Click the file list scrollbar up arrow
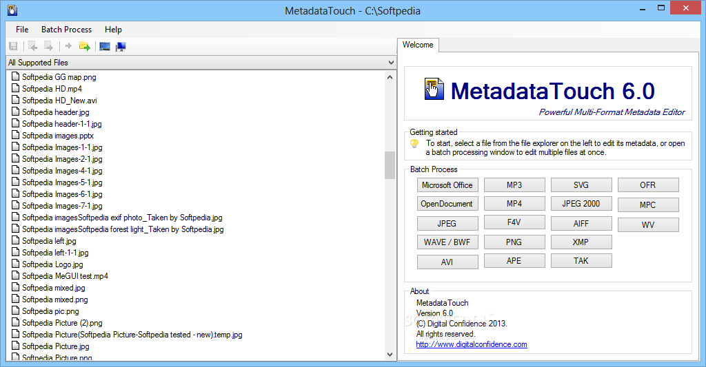Image resolution: width=706 pixels, height=367 pixels. pos(390,77)
